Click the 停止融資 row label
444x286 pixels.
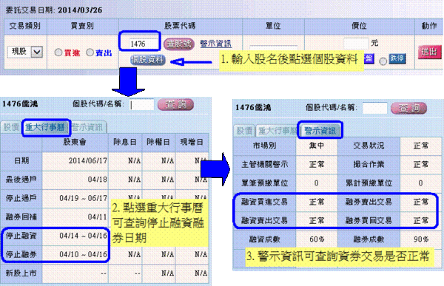pyautogui.click(x=21, y=236)
